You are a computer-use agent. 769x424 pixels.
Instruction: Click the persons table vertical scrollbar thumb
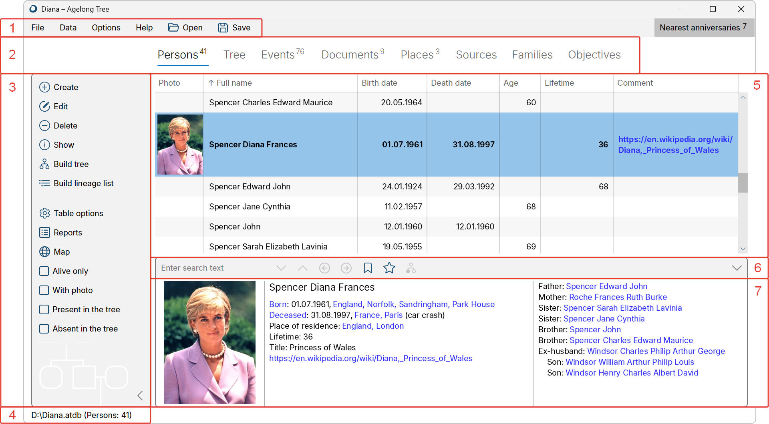pyautogui.click(x=743, y=183)
